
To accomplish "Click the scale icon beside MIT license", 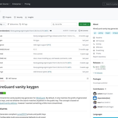I will click(x=94, y=41).
